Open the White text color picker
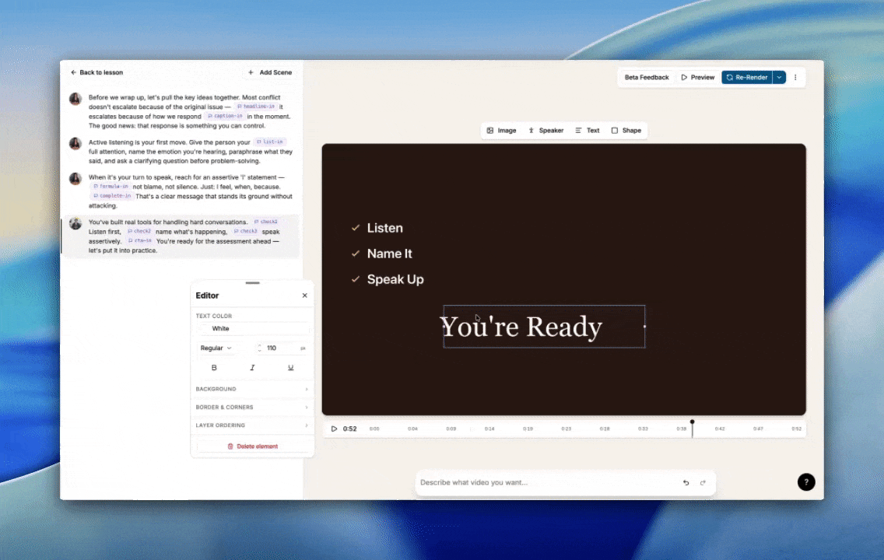The height and width of the screenshot is (560, 884). (253, 328)
